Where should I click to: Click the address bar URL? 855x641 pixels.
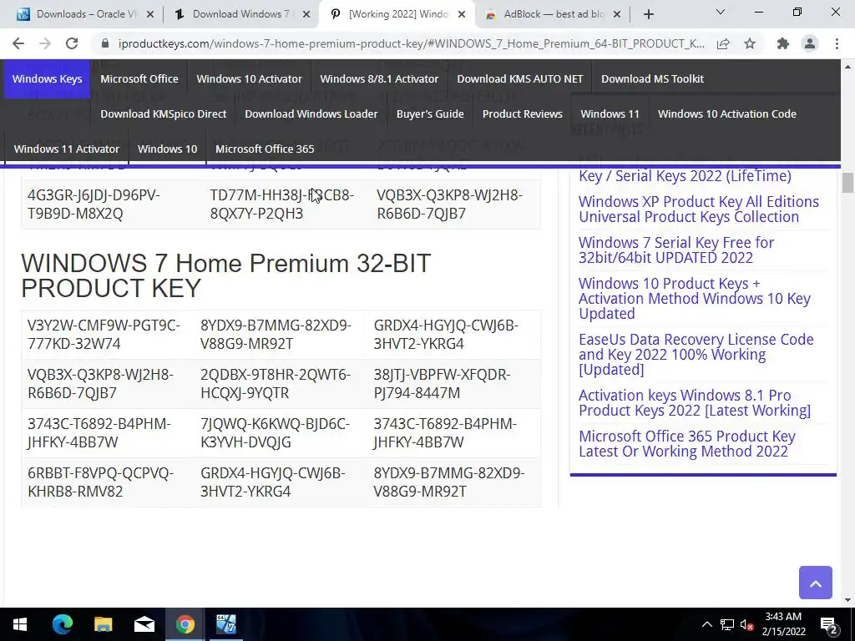(x=411, y=43)
